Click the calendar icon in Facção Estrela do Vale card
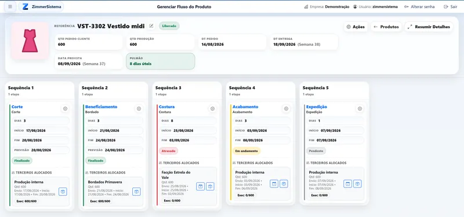Viewport: 464px width, 217px height. [200, 186]
